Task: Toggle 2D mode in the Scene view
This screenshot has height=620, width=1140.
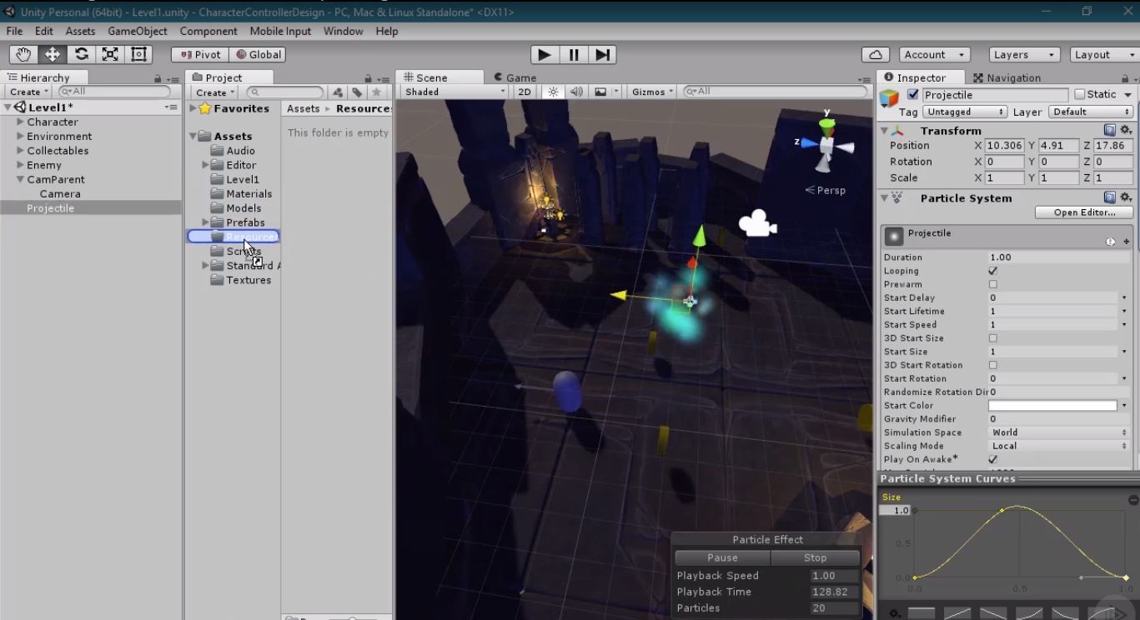Action: point(524,92)
